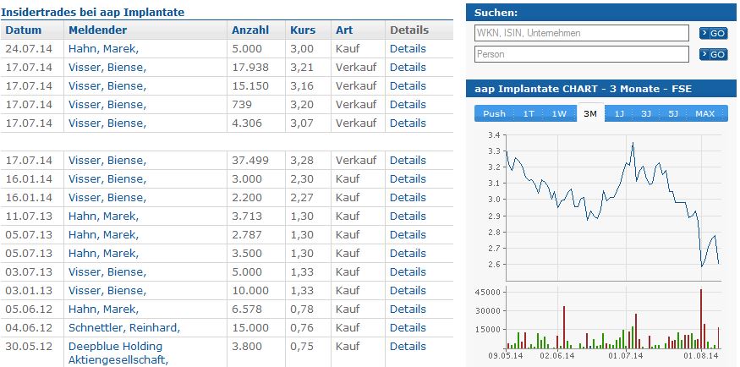Open Visser, Biense link dated 03.07.13
The height and width of the screenshot is (367, 740).
(107, 272)
